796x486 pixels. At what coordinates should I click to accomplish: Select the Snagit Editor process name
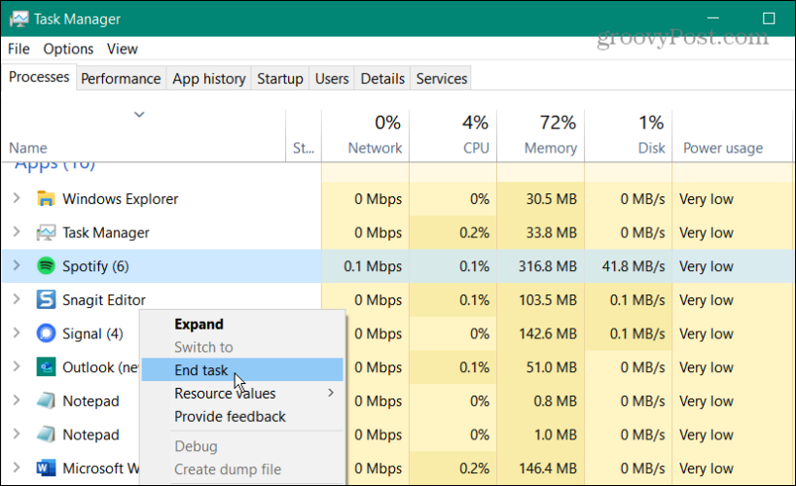pyautogui.click(x=103, y=299)
